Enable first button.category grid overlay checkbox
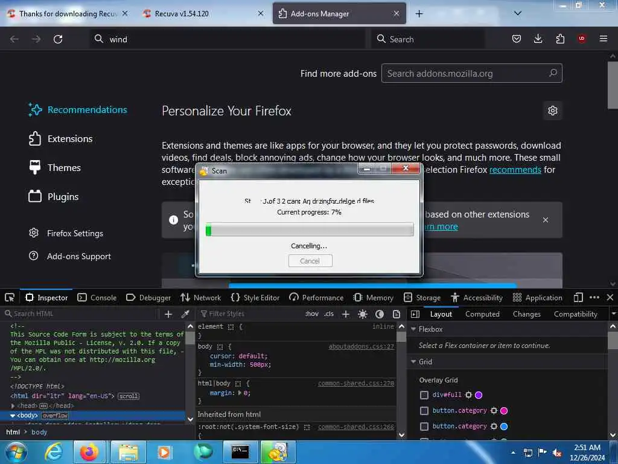Viewport: 618px width, 464px height. tap(424, 411)
